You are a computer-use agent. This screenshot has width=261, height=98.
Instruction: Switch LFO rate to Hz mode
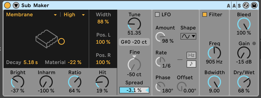[x=191, y=55]
